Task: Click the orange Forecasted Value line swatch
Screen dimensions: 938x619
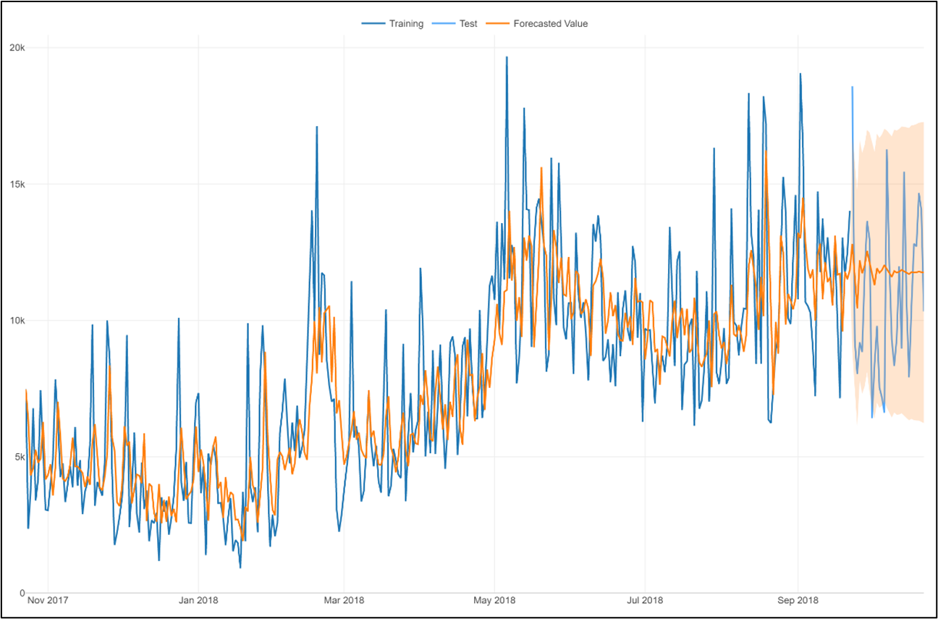Action: [x=498, y=23]
